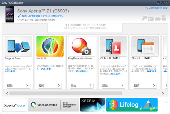Click 開始 button under カレンダー
This screenshot has width=170, height=114.
pos(145,85)
